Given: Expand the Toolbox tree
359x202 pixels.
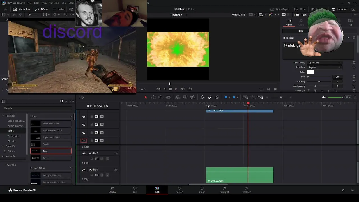Looking at the screenshot, I should tap(3, 116).
